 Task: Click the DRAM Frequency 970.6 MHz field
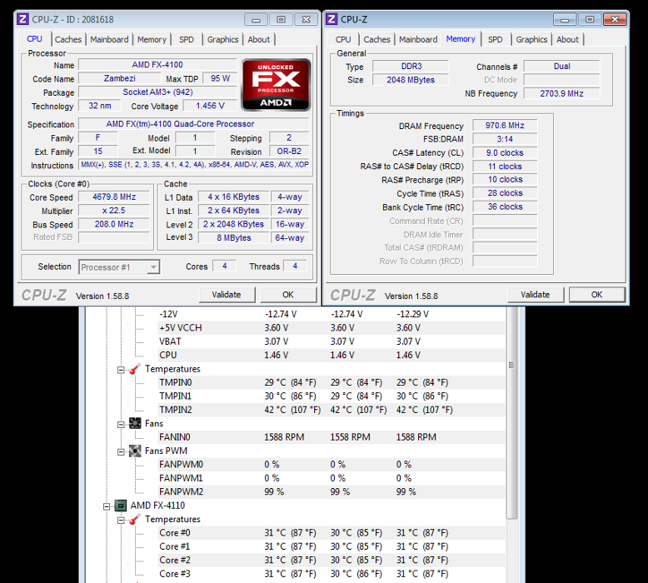click(x=505, y=126)
